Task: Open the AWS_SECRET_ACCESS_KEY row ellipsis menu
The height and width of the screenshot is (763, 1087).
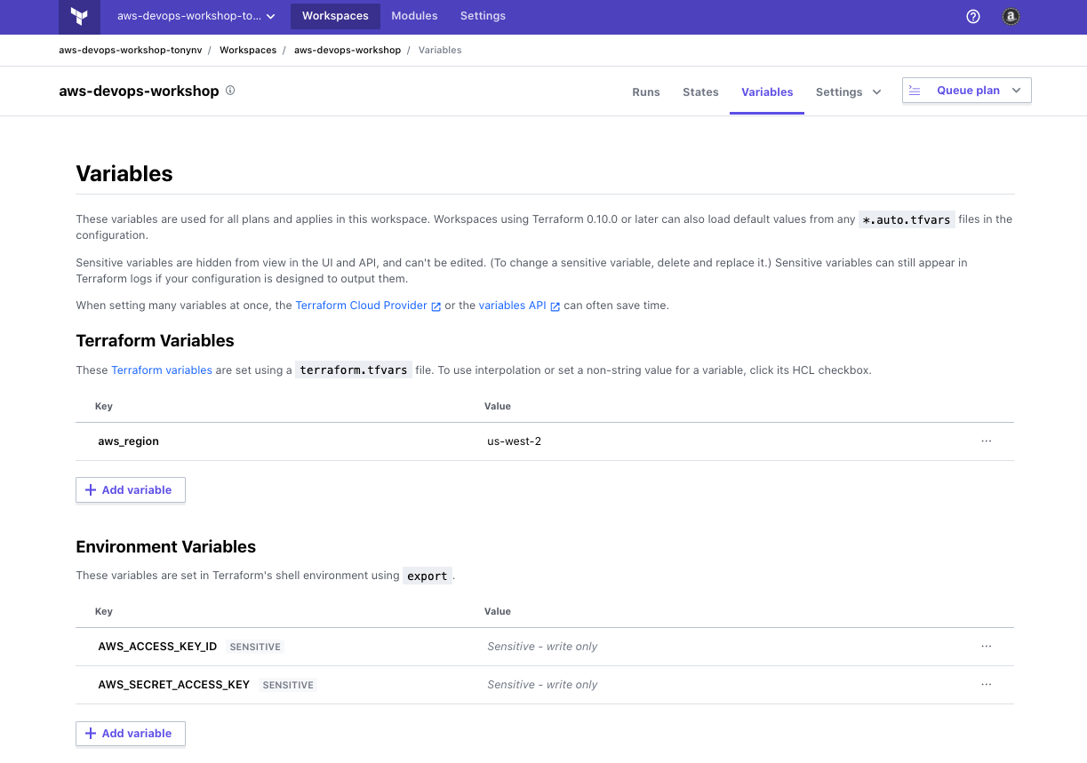Action: click(987, 685)
